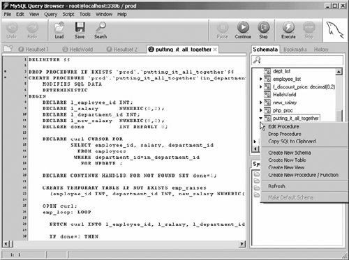Switch to the Schemata tab
The height and width of the screenshot is (260, 349).
[265, 49]
